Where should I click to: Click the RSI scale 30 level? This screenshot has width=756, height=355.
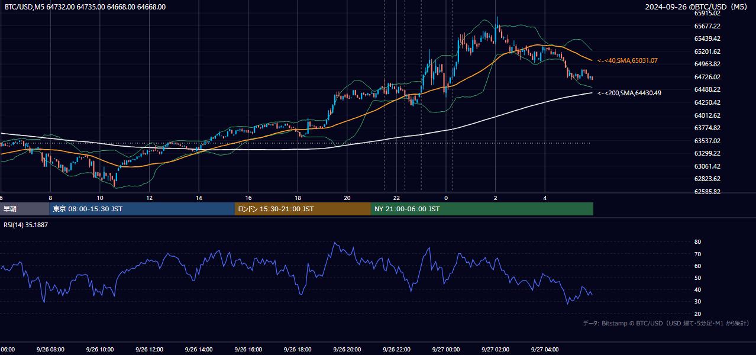[697, 302]
